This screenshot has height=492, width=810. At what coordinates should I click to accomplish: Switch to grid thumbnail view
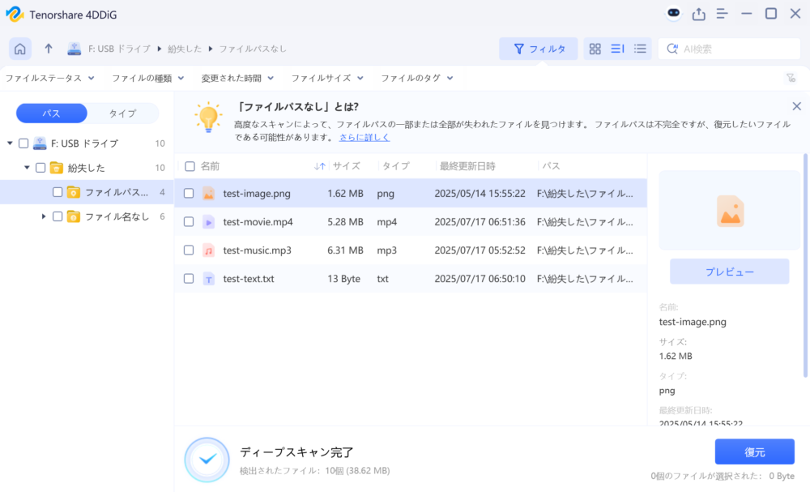click(x=595, y=49)
